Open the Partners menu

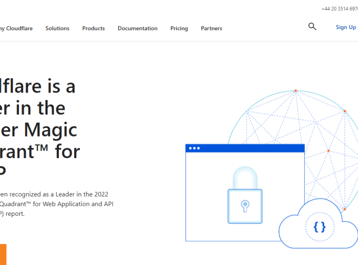(x=211, y=28)
